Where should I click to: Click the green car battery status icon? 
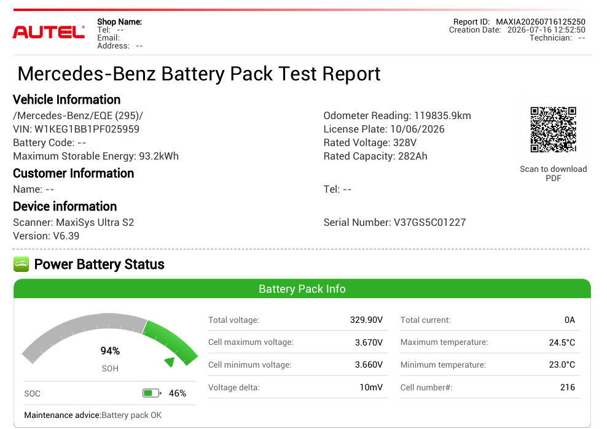[x=22, y=264]
